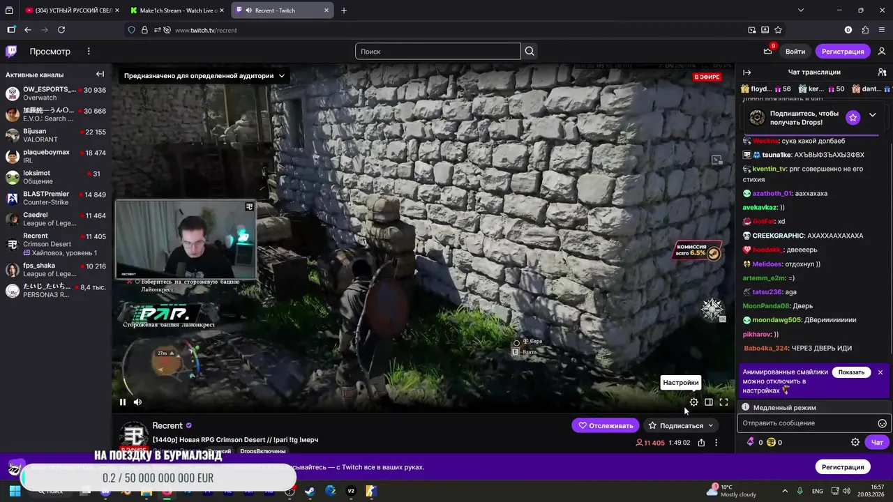
Task: Click the Просмотр navigation item
Action: [50, 52]
